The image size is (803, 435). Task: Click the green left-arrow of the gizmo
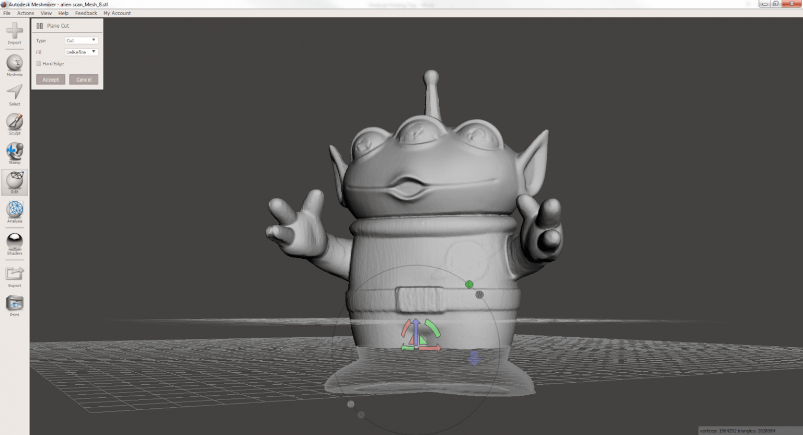coord(407,348)
